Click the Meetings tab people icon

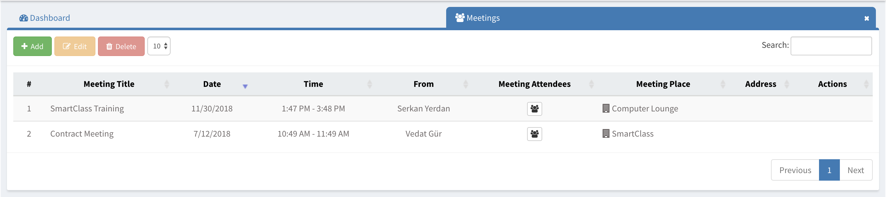coord(459,18)
